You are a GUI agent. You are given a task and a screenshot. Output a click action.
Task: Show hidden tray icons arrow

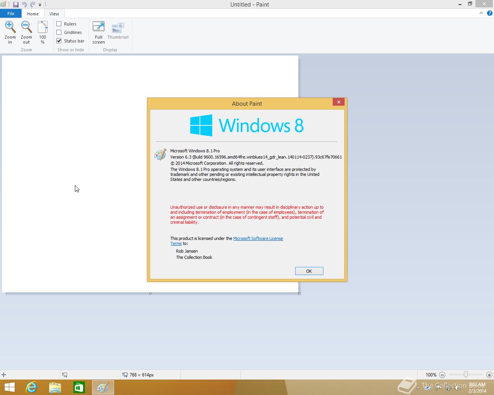tap(418, 388)
